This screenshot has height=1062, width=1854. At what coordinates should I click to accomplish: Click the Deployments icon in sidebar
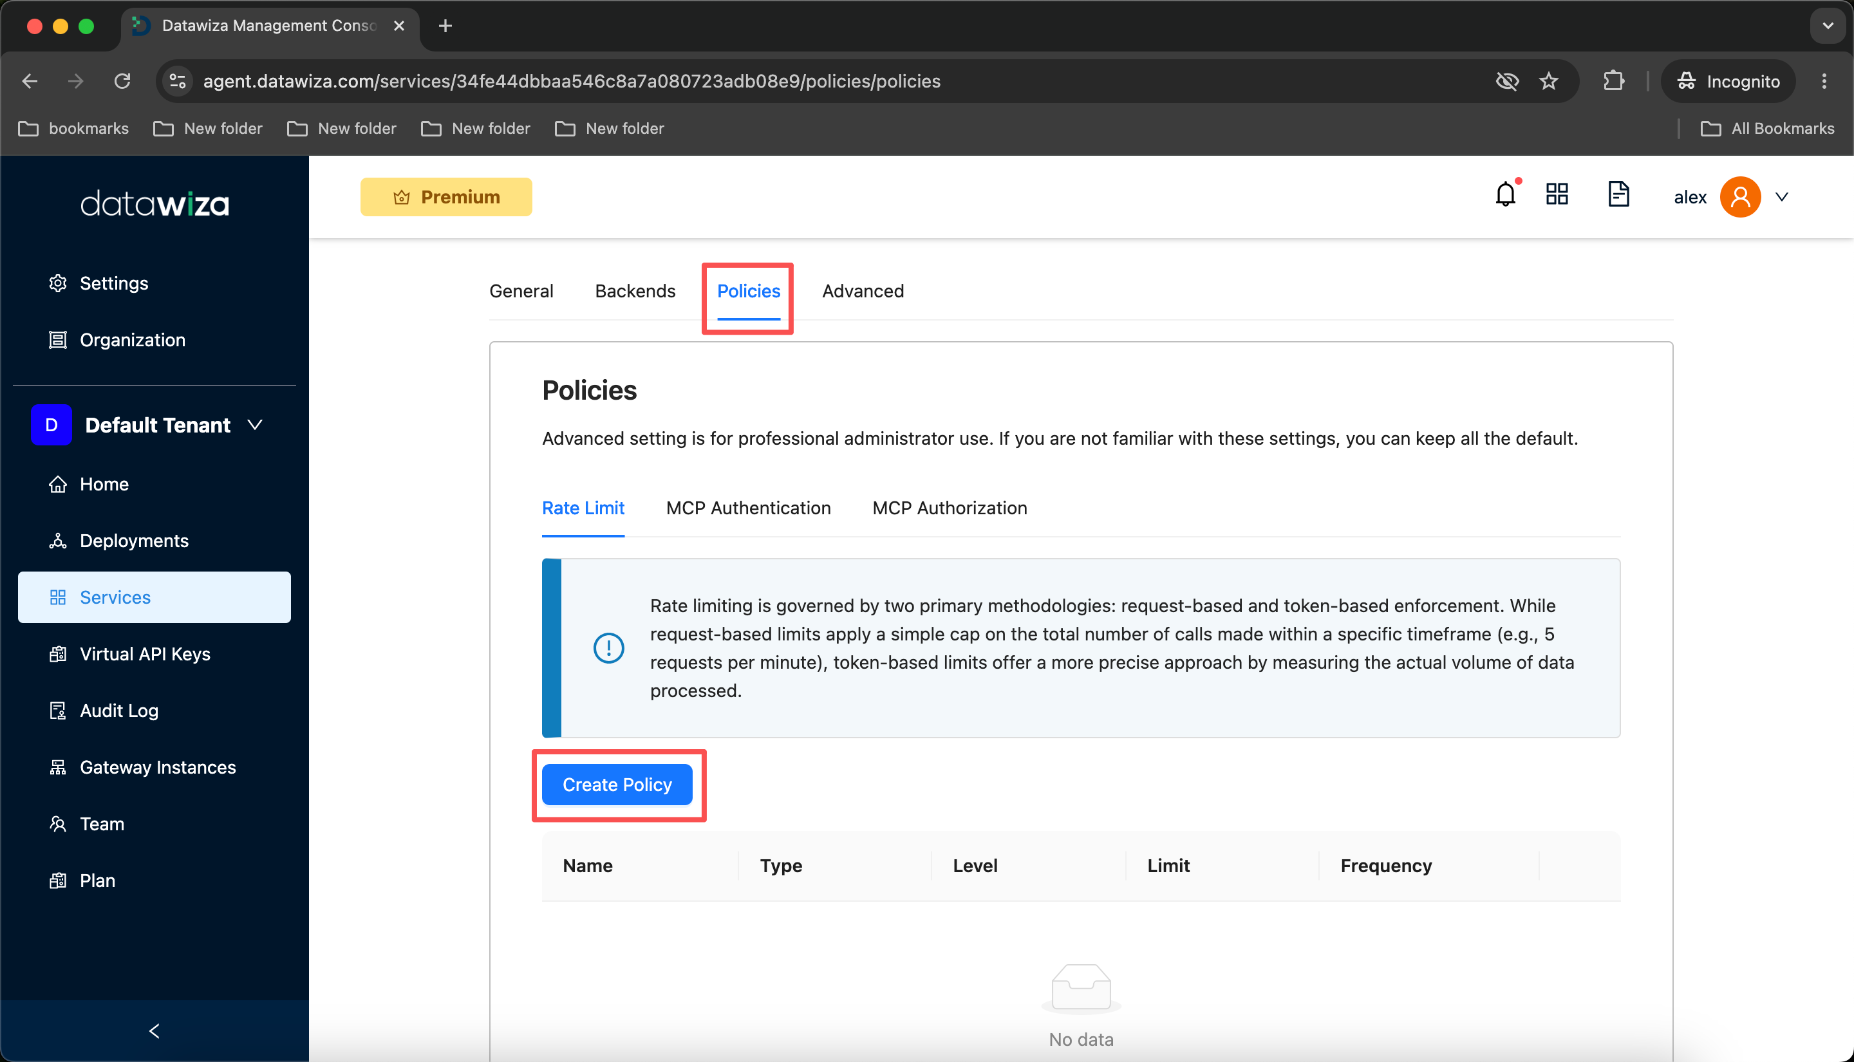(x=58, y=541)
